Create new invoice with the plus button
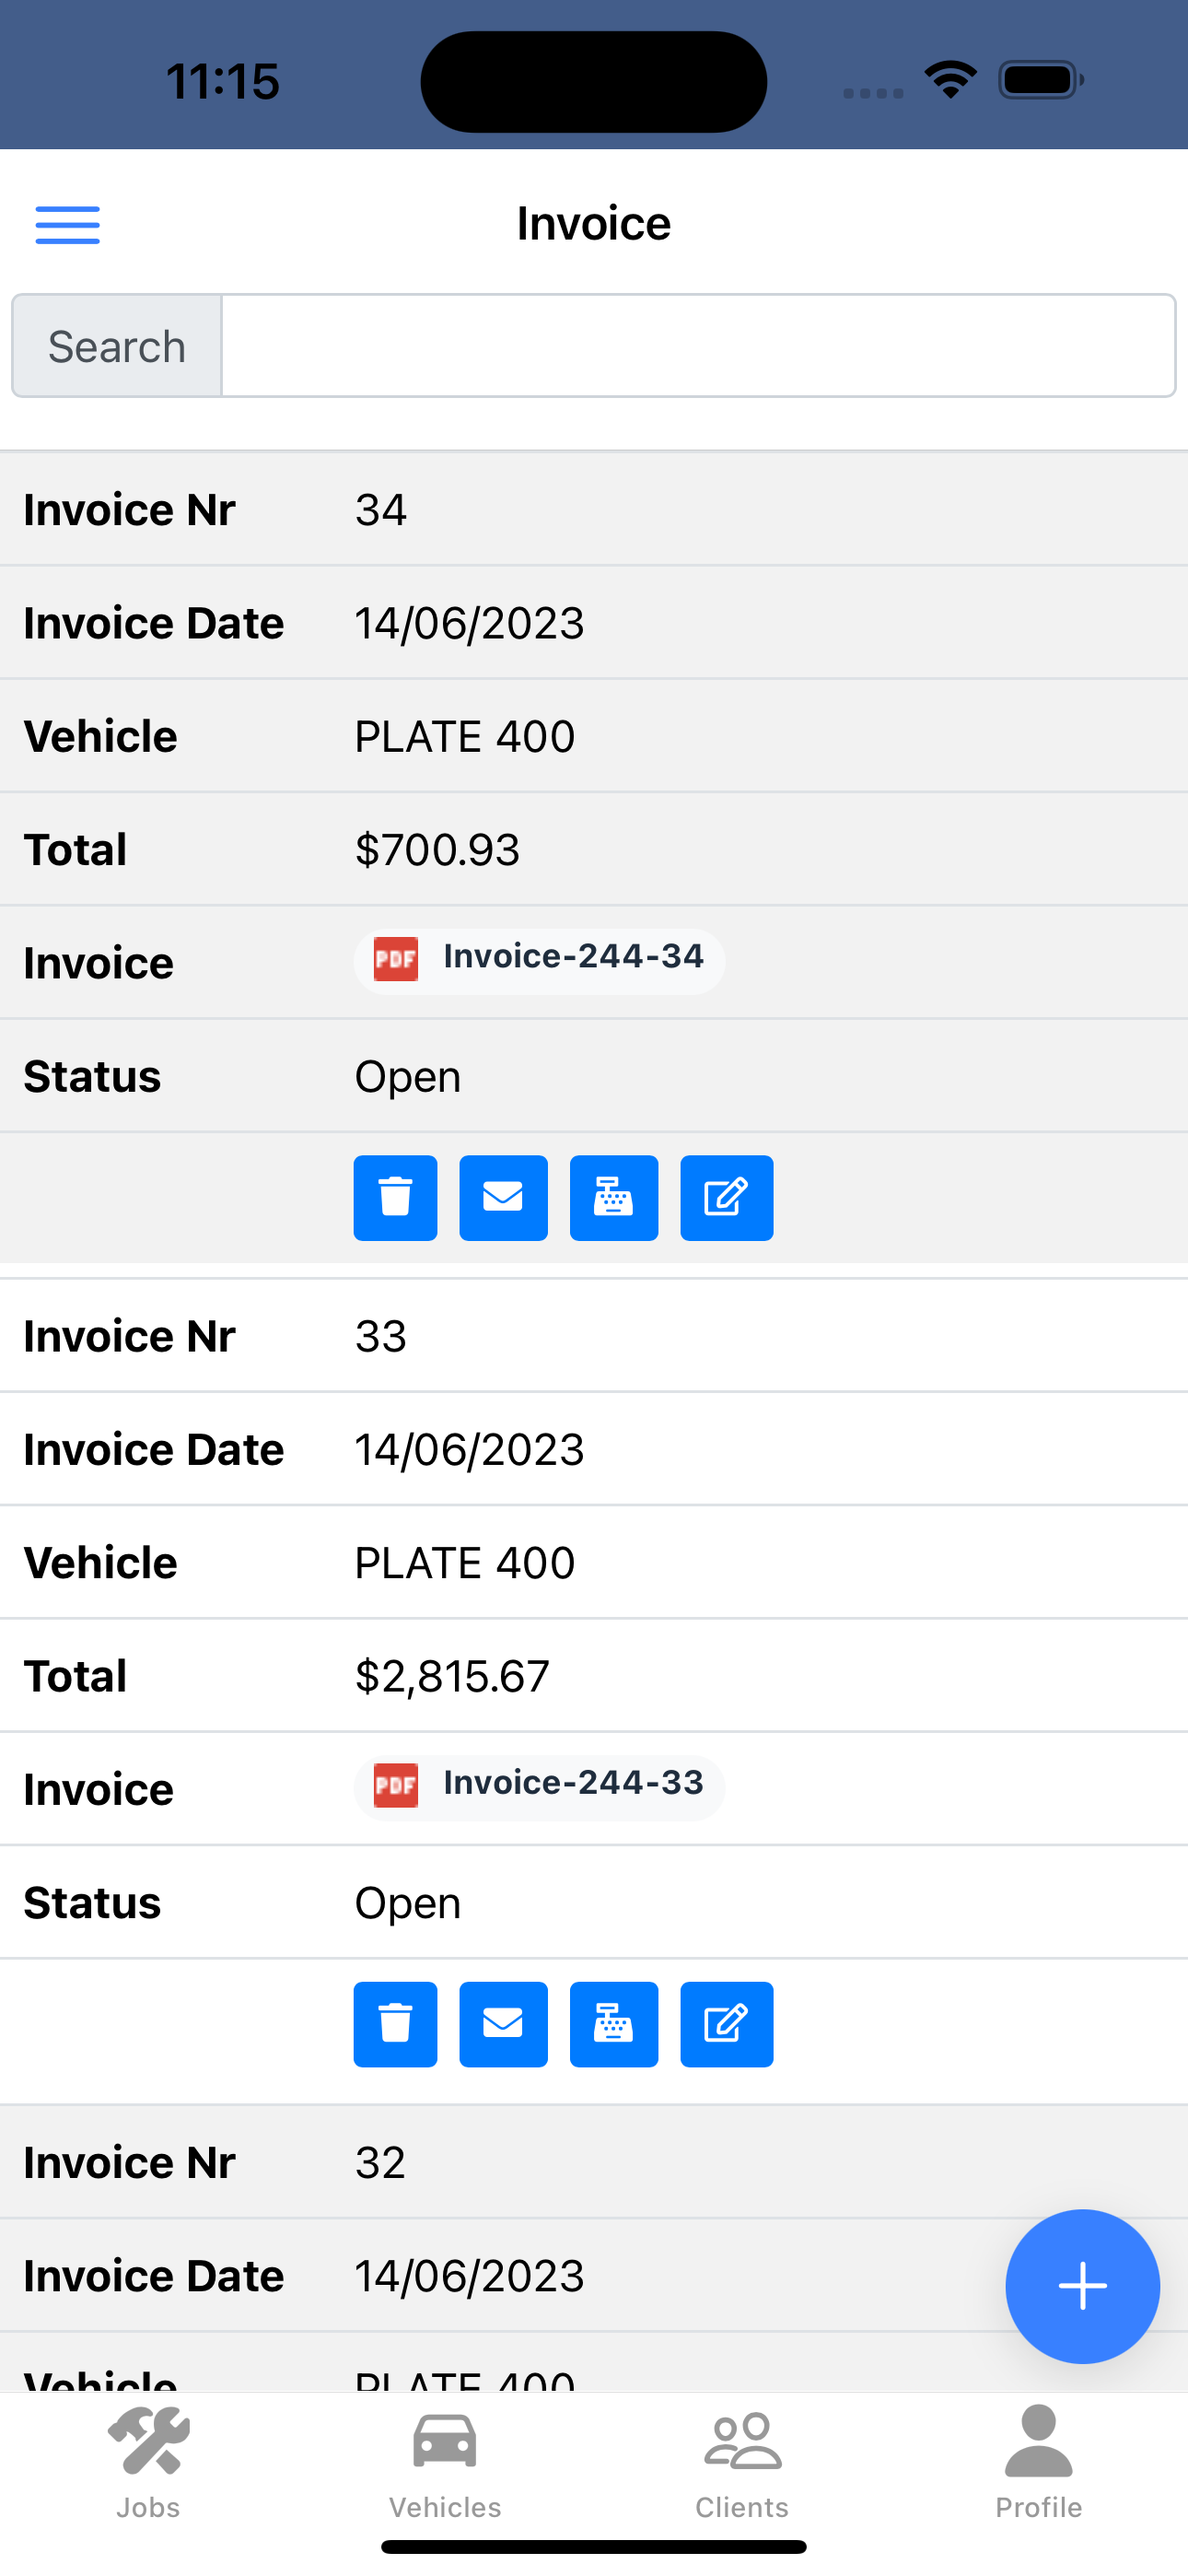Screen dimensions: 1188x2576 (1083, 2286)
